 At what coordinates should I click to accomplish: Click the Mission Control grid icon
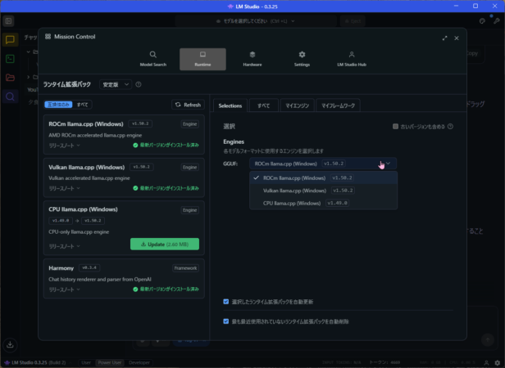(48, 37)
